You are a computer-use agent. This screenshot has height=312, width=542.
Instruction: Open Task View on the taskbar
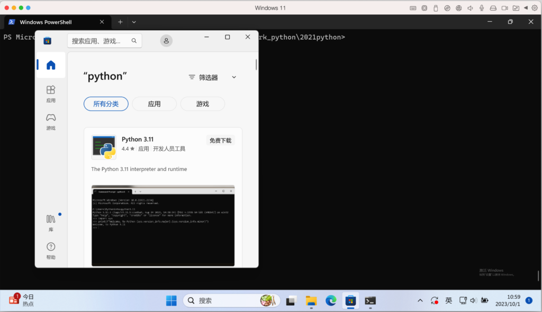point(292,300)
